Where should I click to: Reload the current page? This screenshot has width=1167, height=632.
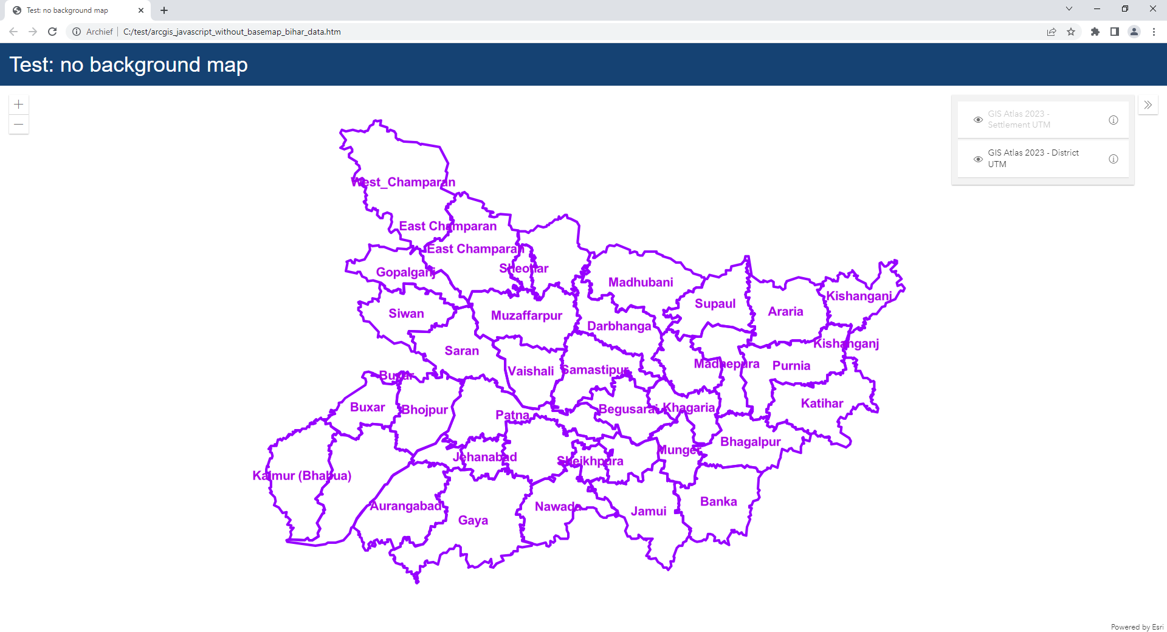(x=52, y=32)
